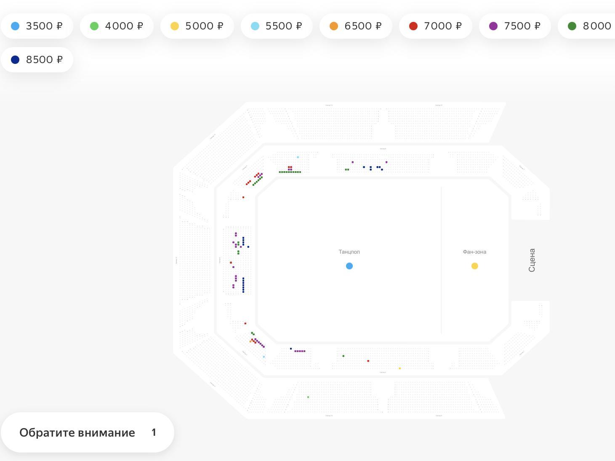Toggle the 5000 ₽ price filter

point(197,26)
